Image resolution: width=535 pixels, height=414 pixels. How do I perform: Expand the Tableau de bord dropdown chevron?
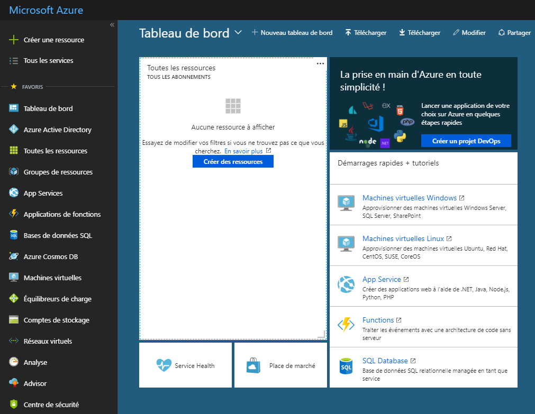pyautogui.click(x=238, y=32)
